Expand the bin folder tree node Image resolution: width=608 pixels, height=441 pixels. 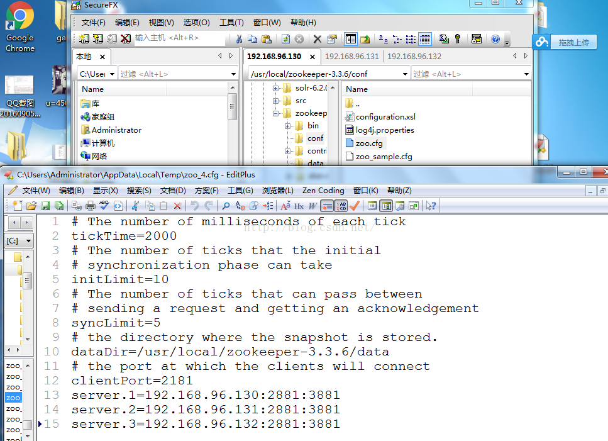tap(287, 126)
